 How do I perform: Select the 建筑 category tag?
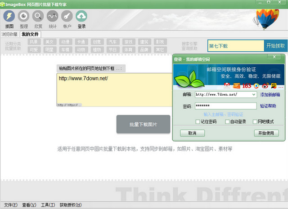[144, 42]
